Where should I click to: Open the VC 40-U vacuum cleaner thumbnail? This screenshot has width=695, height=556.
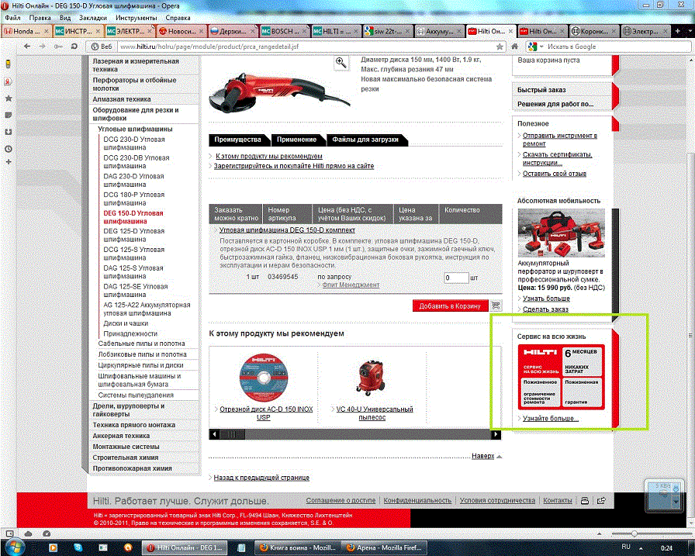point(372,378)
